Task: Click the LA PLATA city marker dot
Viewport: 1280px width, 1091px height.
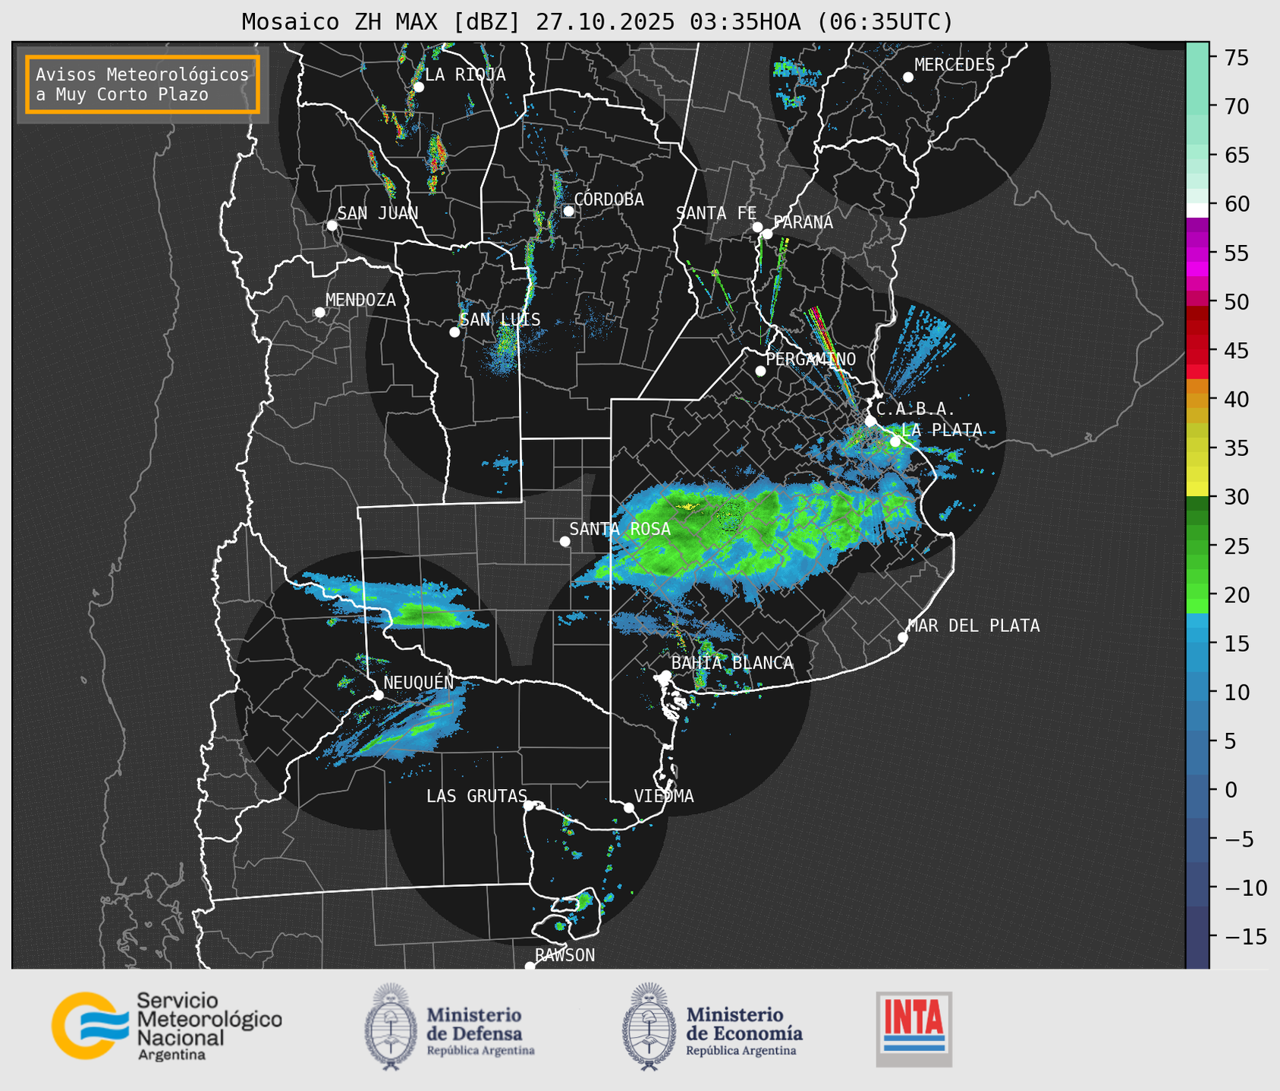Action: 895,442
